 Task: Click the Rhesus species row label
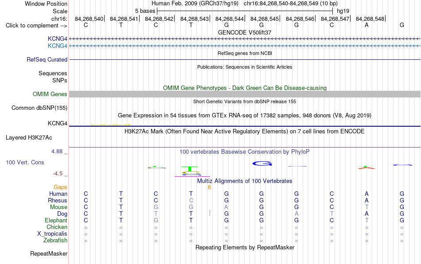point(58,200)
